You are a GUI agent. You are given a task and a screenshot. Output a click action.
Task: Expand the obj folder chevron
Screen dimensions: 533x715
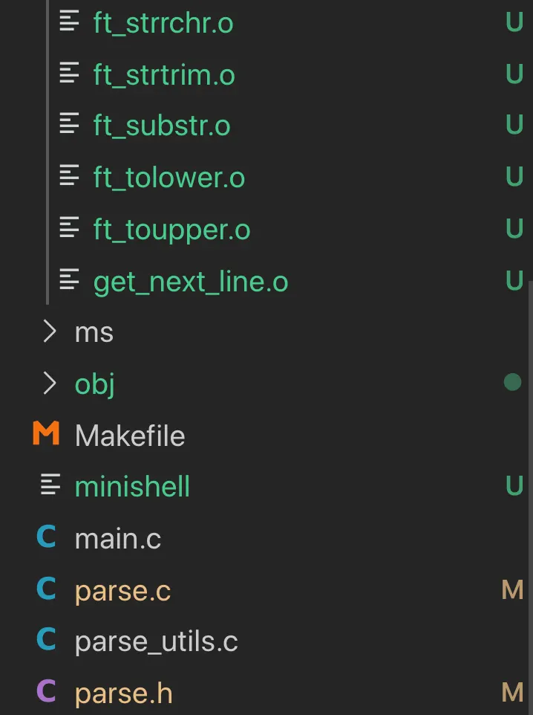[x=50, y=383]
